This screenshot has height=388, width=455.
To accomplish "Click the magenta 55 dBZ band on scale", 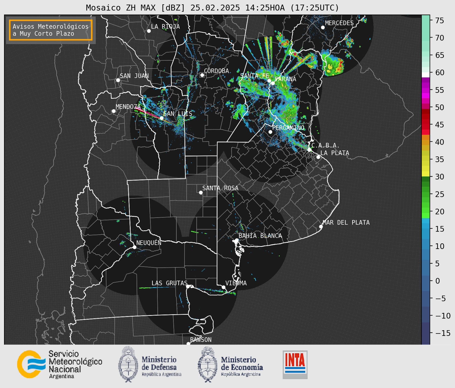I will tap(426, 90).
